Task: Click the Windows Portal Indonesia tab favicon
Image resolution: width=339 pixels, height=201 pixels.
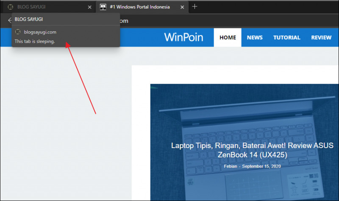Action: click(103, 7)
